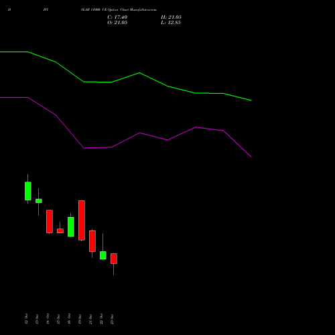Click the purple lower indicator line
This screenshot has width=335, height=335.
pyautogui.click(x=139, y=133)
